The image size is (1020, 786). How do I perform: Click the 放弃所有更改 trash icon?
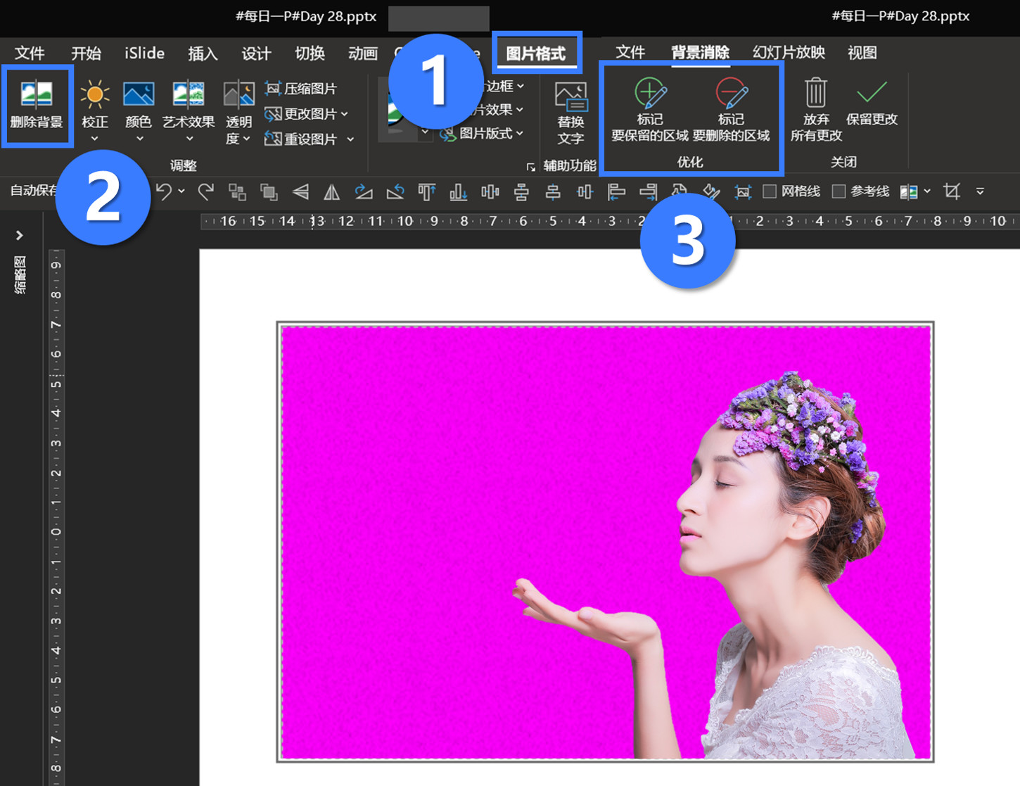point(815,94)
